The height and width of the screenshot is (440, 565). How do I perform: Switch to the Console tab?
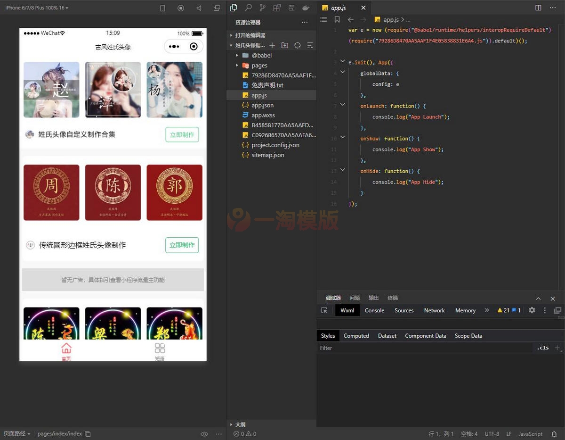click(x=374, y=310)
